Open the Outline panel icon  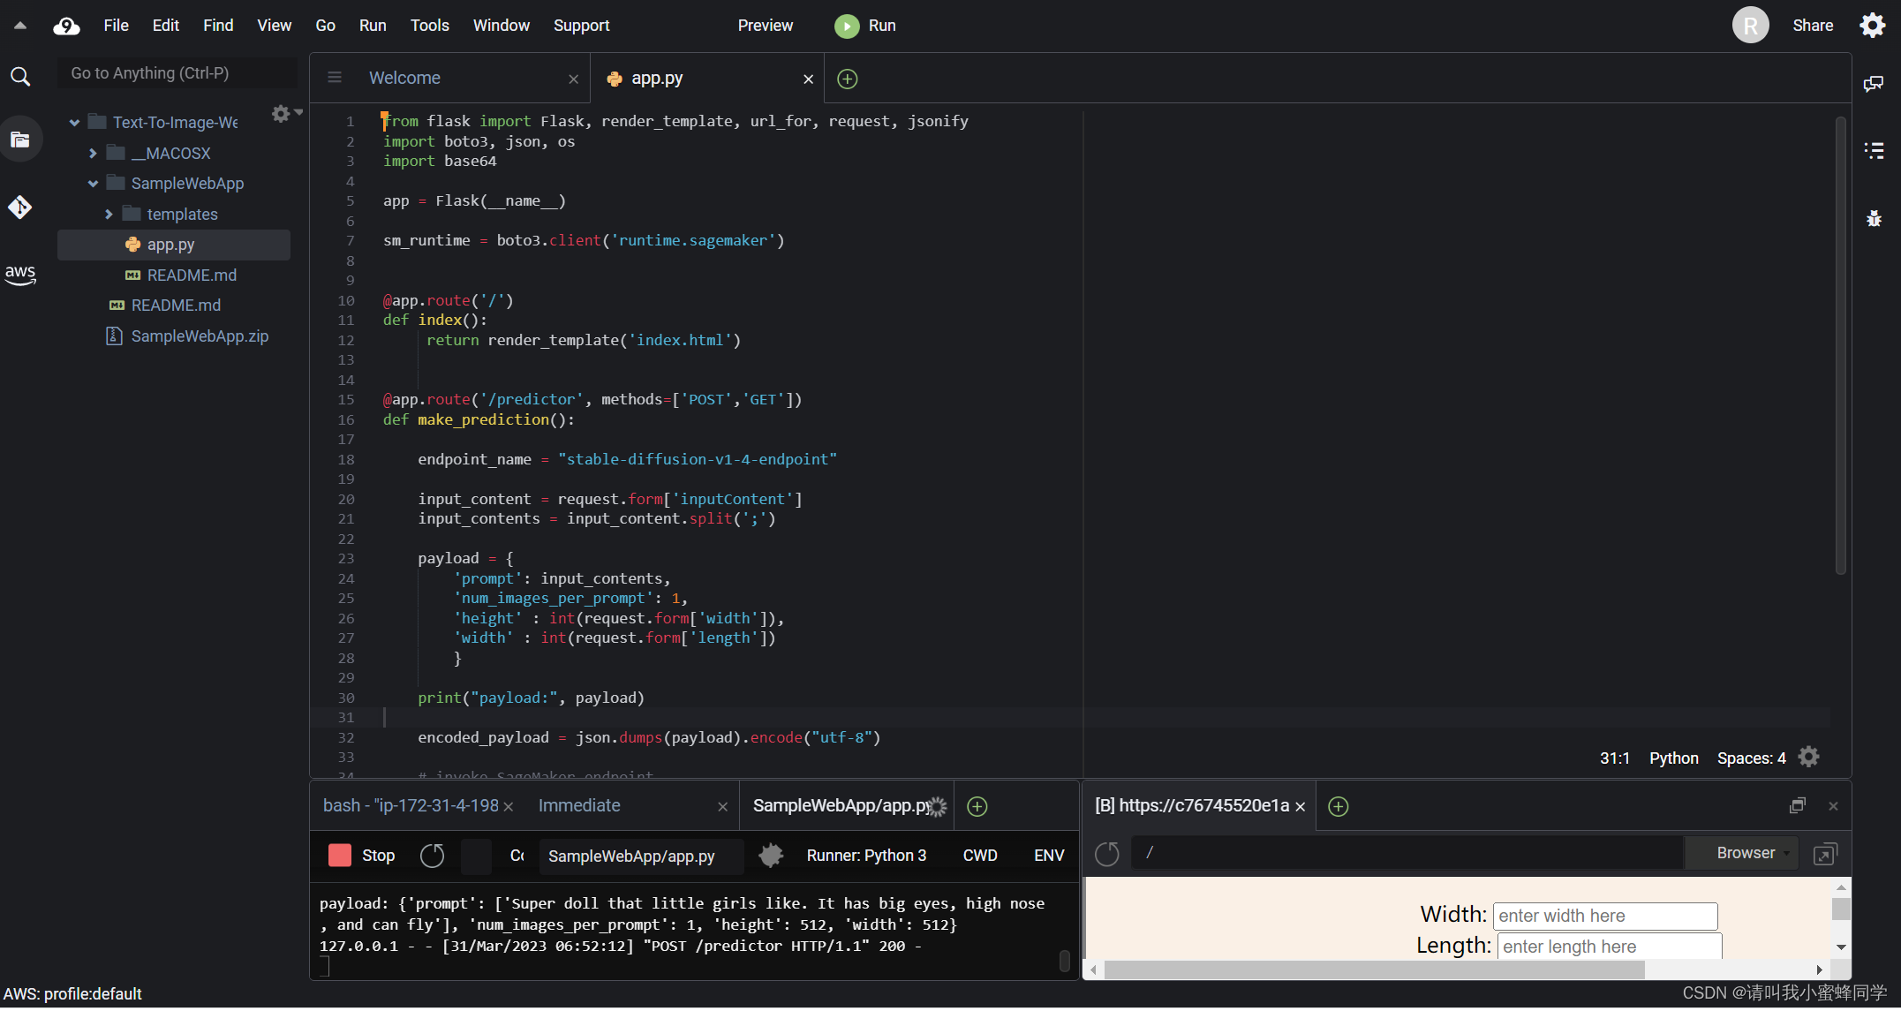pos(1873,150)
